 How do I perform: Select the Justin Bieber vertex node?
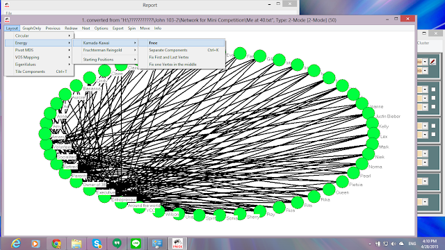tap(369, 113)
